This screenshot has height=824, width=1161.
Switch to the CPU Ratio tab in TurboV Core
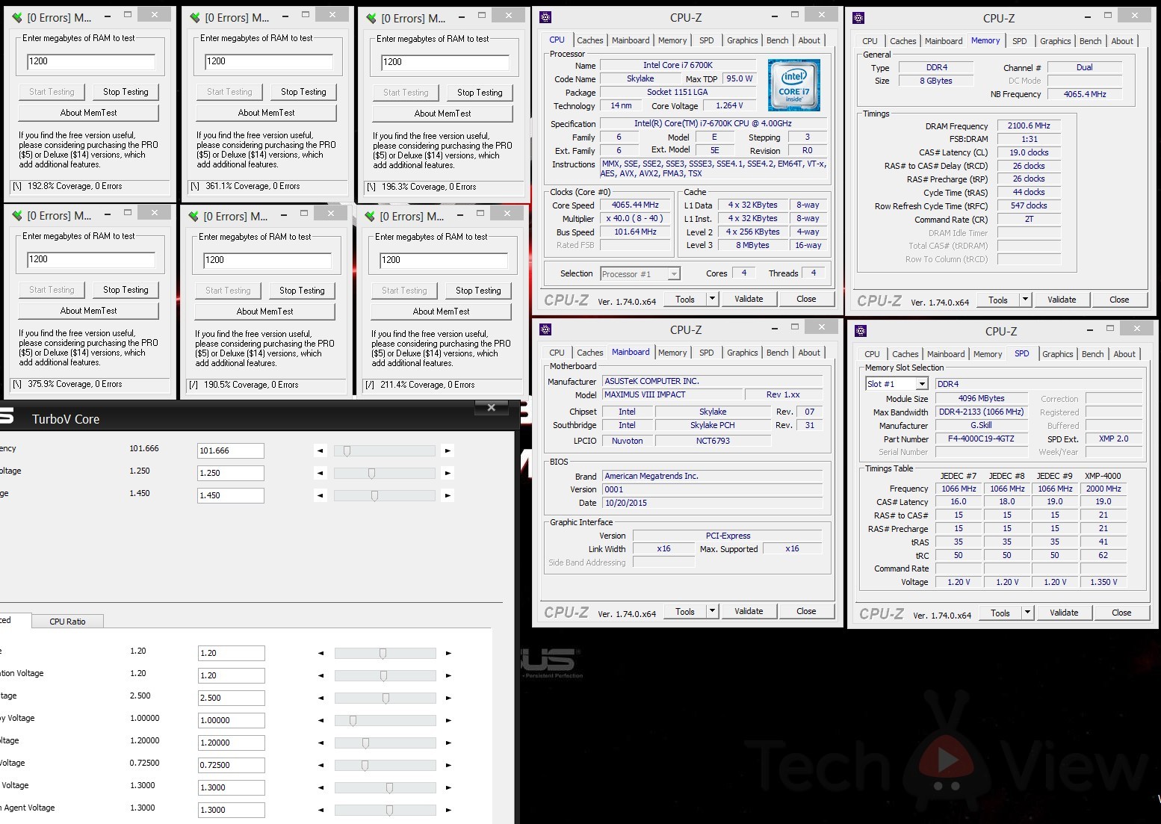click(x=67, y=622)
